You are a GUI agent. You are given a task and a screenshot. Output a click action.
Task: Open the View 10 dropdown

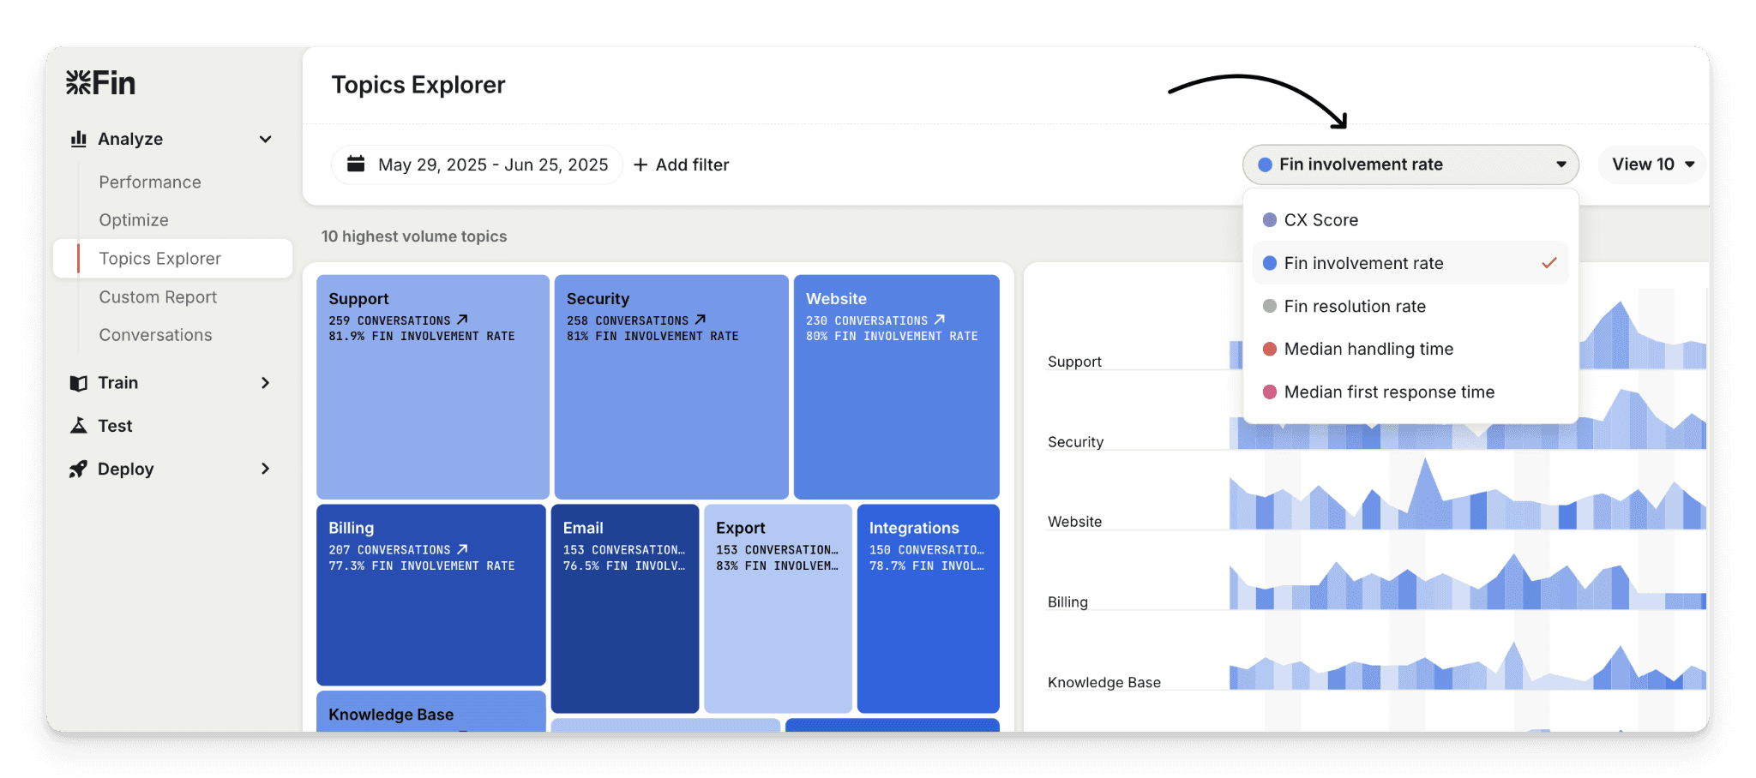click(1652, 165)
